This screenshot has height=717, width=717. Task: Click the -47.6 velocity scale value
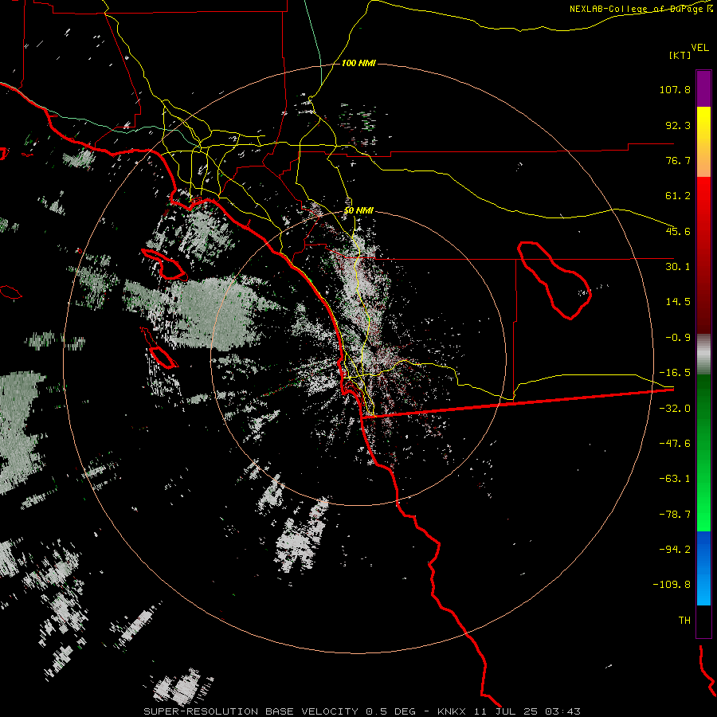coord(675,444)
